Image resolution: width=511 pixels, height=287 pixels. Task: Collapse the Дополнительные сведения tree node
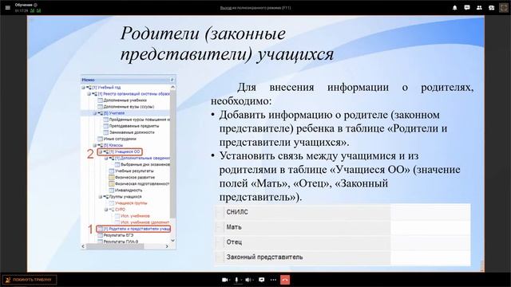(106, 158)
